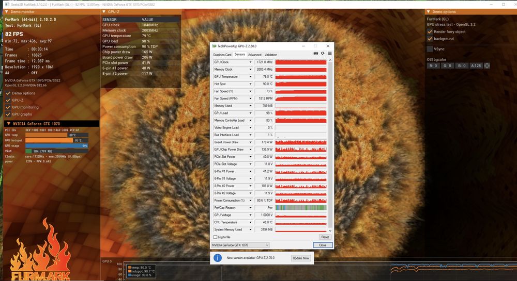Collapse the GPU-Z overlay panel header
This screenshot has height=281, width=517.
[104, 11]
